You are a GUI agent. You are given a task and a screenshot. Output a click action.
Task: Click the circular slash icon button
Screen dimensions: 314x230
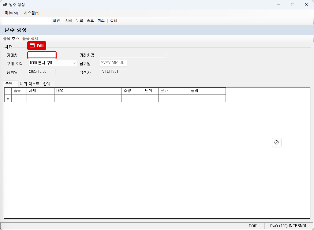[x=277, y=142]
